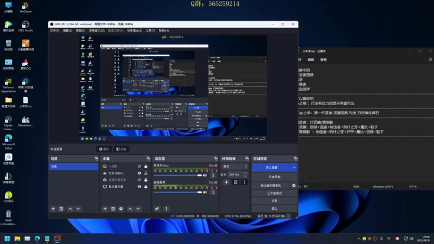The width and height of the screenshot is (434, 244).
Task: Mute the 麦克风/Aux channel speaker icon
Action: pyautogui.click(x=205, y=175)
